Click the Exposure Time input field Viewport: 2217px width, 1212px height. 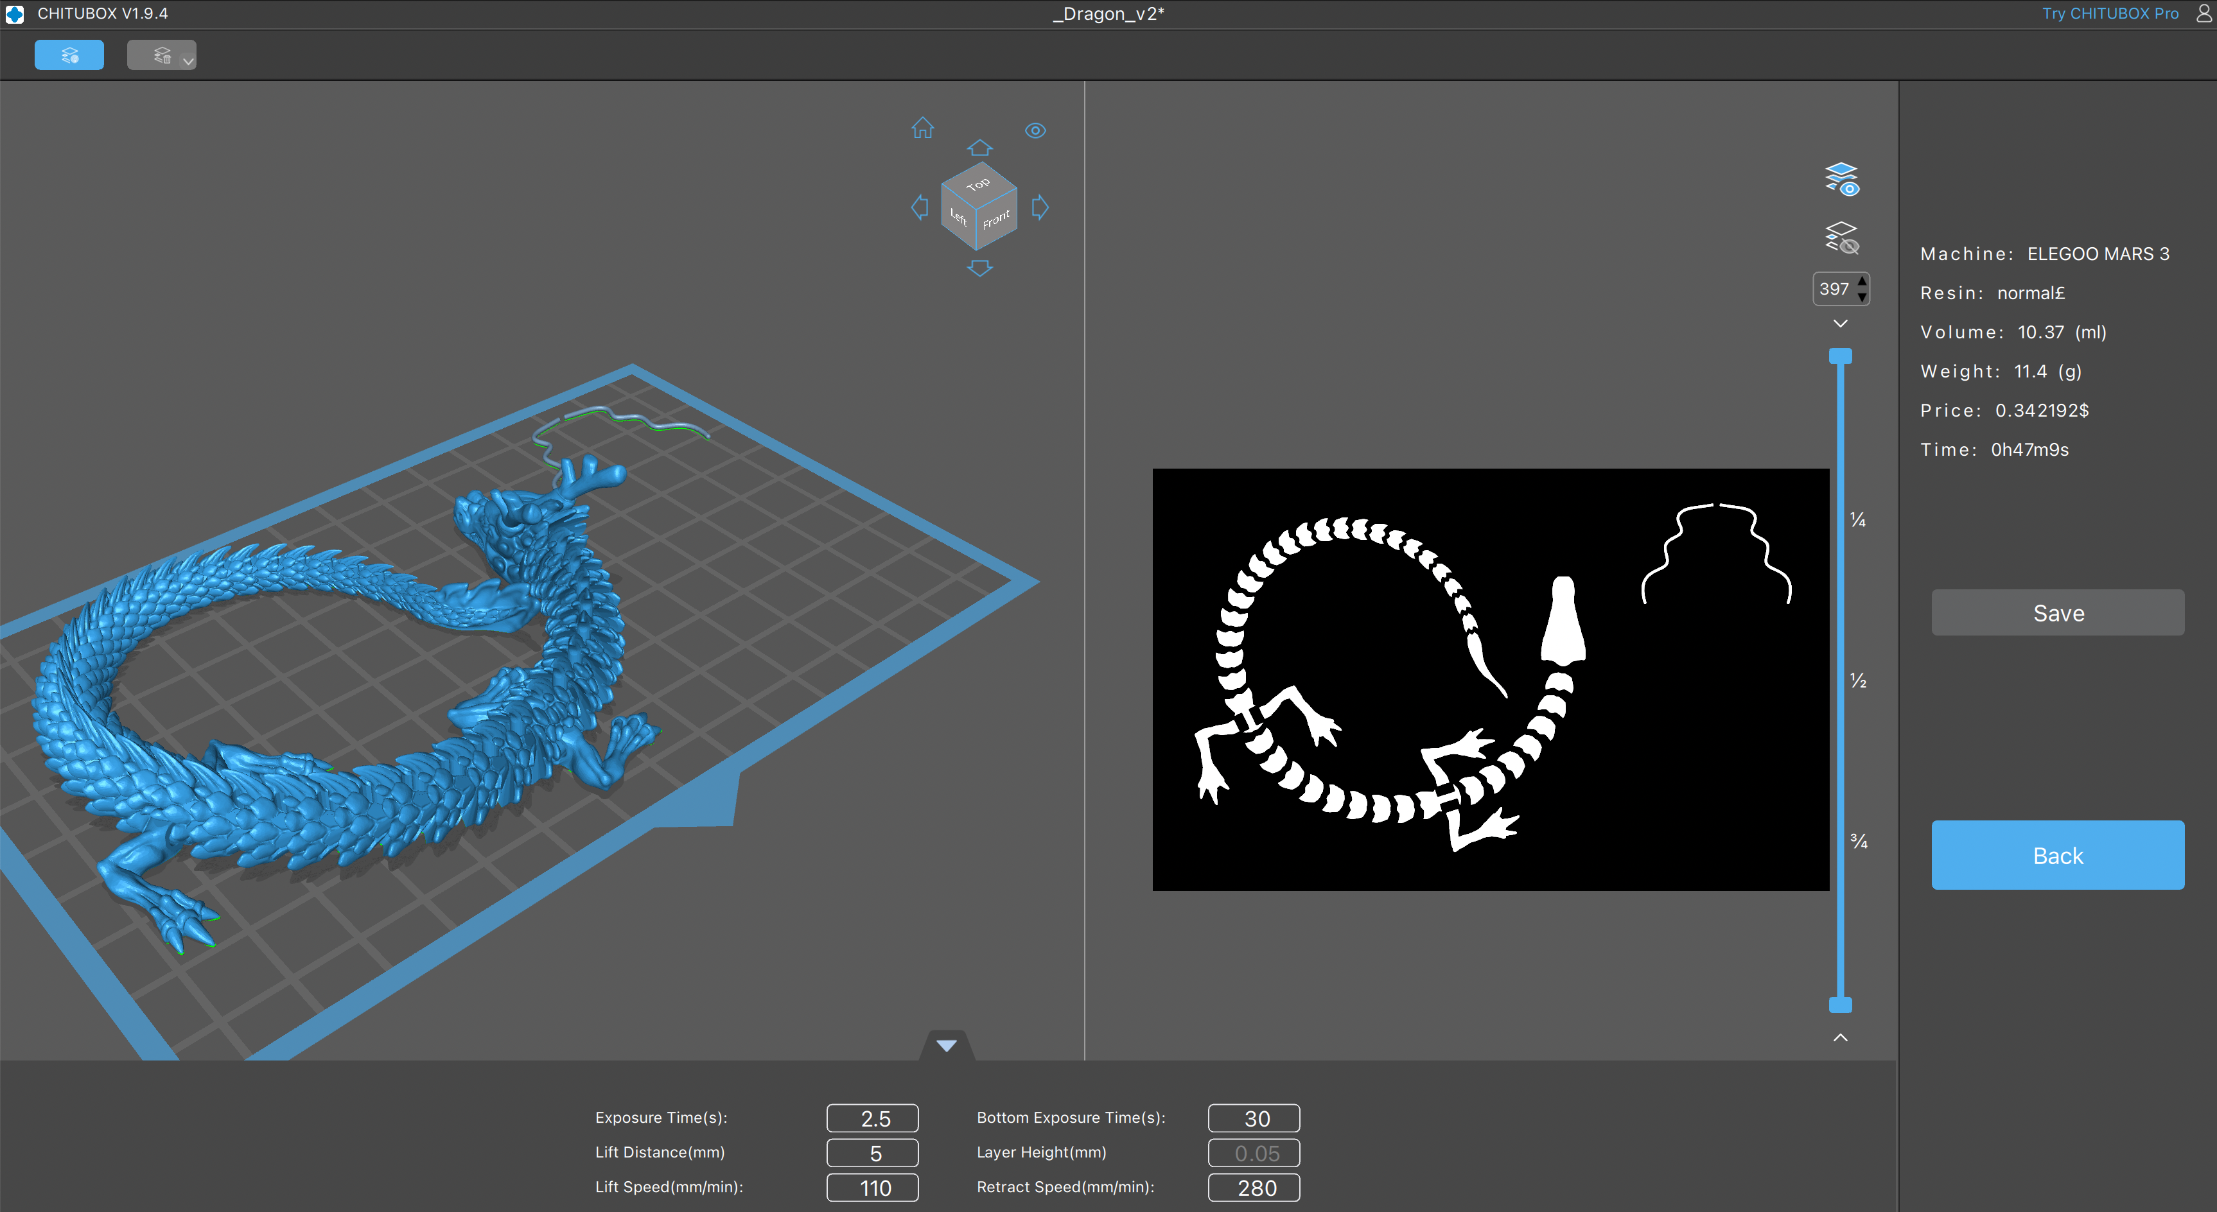872,1118
